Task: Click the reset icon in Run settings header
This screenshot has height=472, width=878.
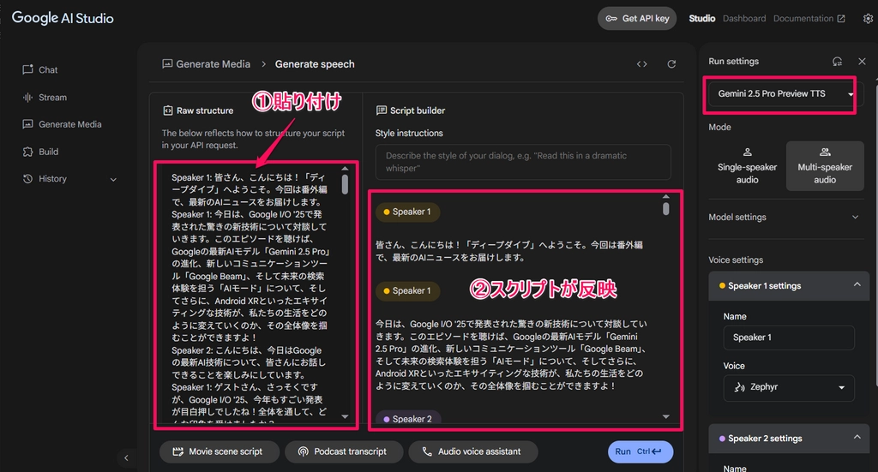Action: (x=837, y=62)
